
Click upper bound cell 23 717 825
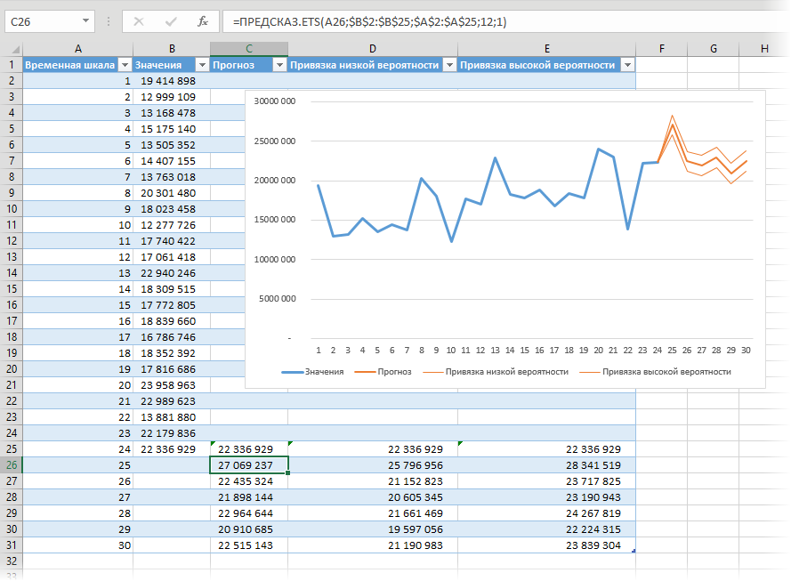[x=547, y=481]
